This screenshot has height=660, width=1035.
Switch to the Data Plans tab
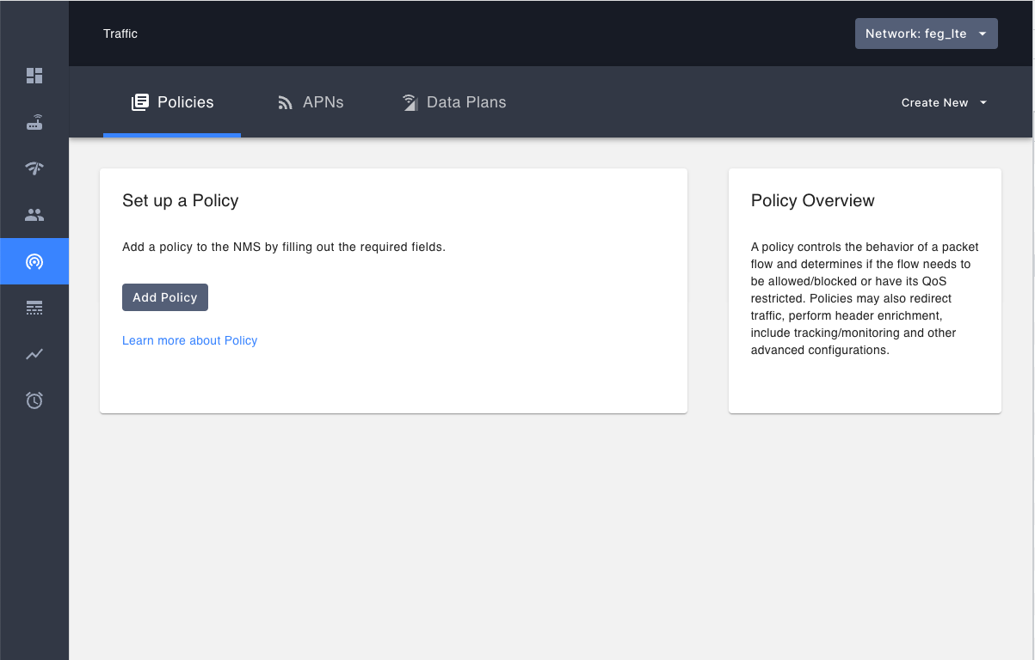pyautogui.click(x=466, y=101)
